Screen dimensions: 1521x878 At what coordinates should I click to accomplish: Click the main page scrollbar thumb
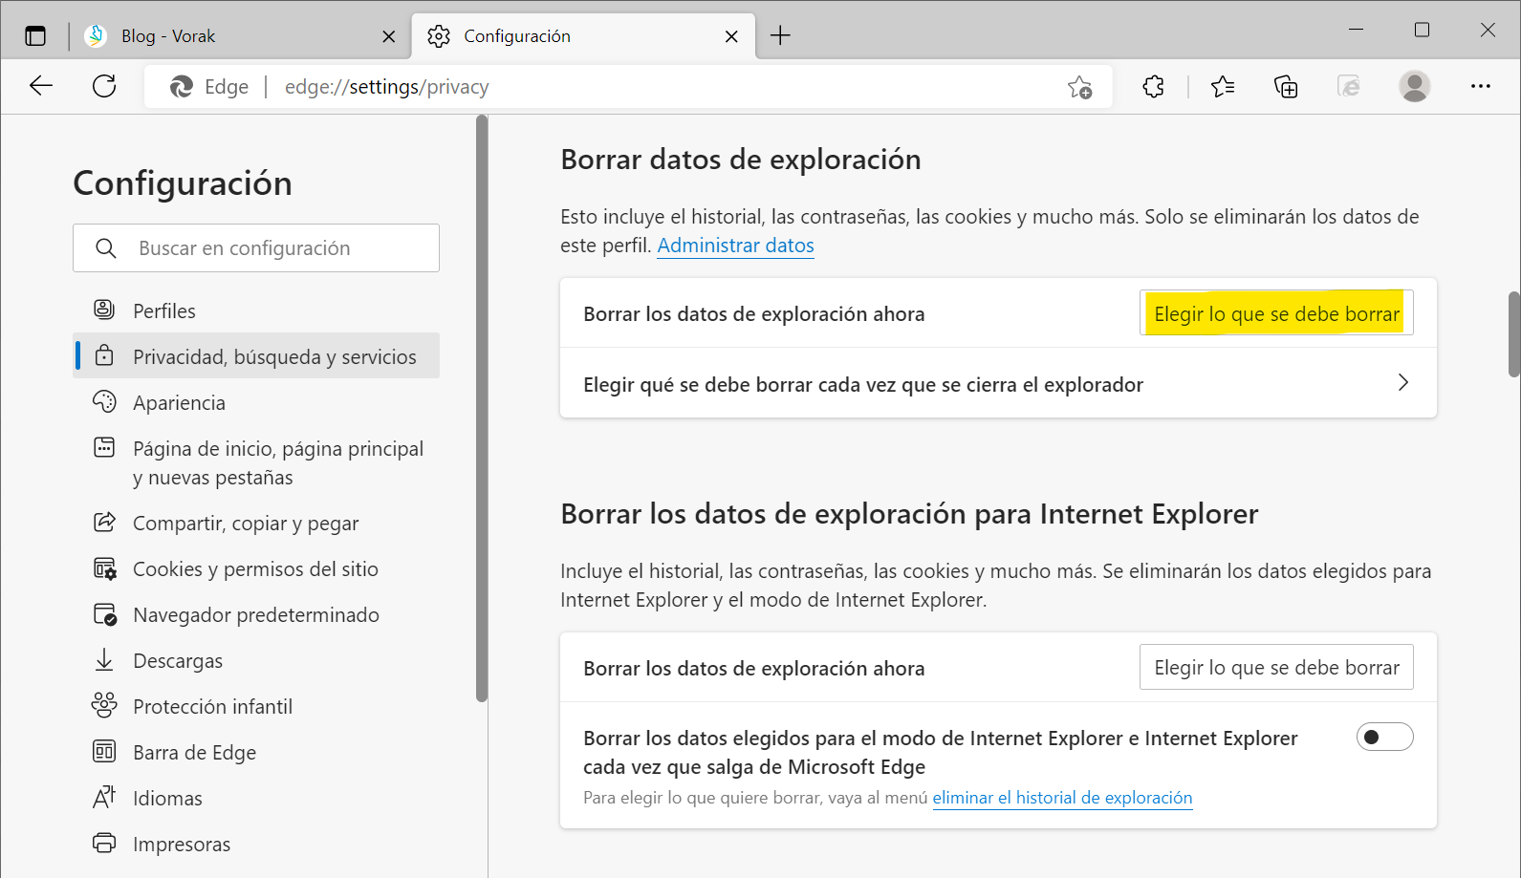coord(1513,334)
